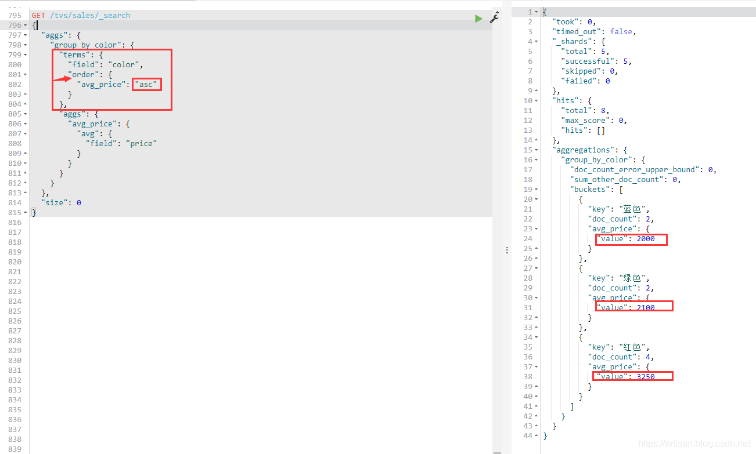Collapse "_shards" in the response at line 4
The width and height of the screenshot is (756, 454).
pos(536,42)
